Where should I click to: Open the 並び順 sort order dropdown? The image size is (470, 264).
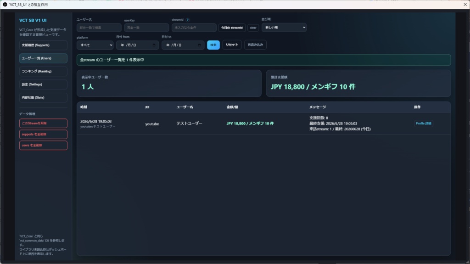pyautogui.click(x=284, y=27)
